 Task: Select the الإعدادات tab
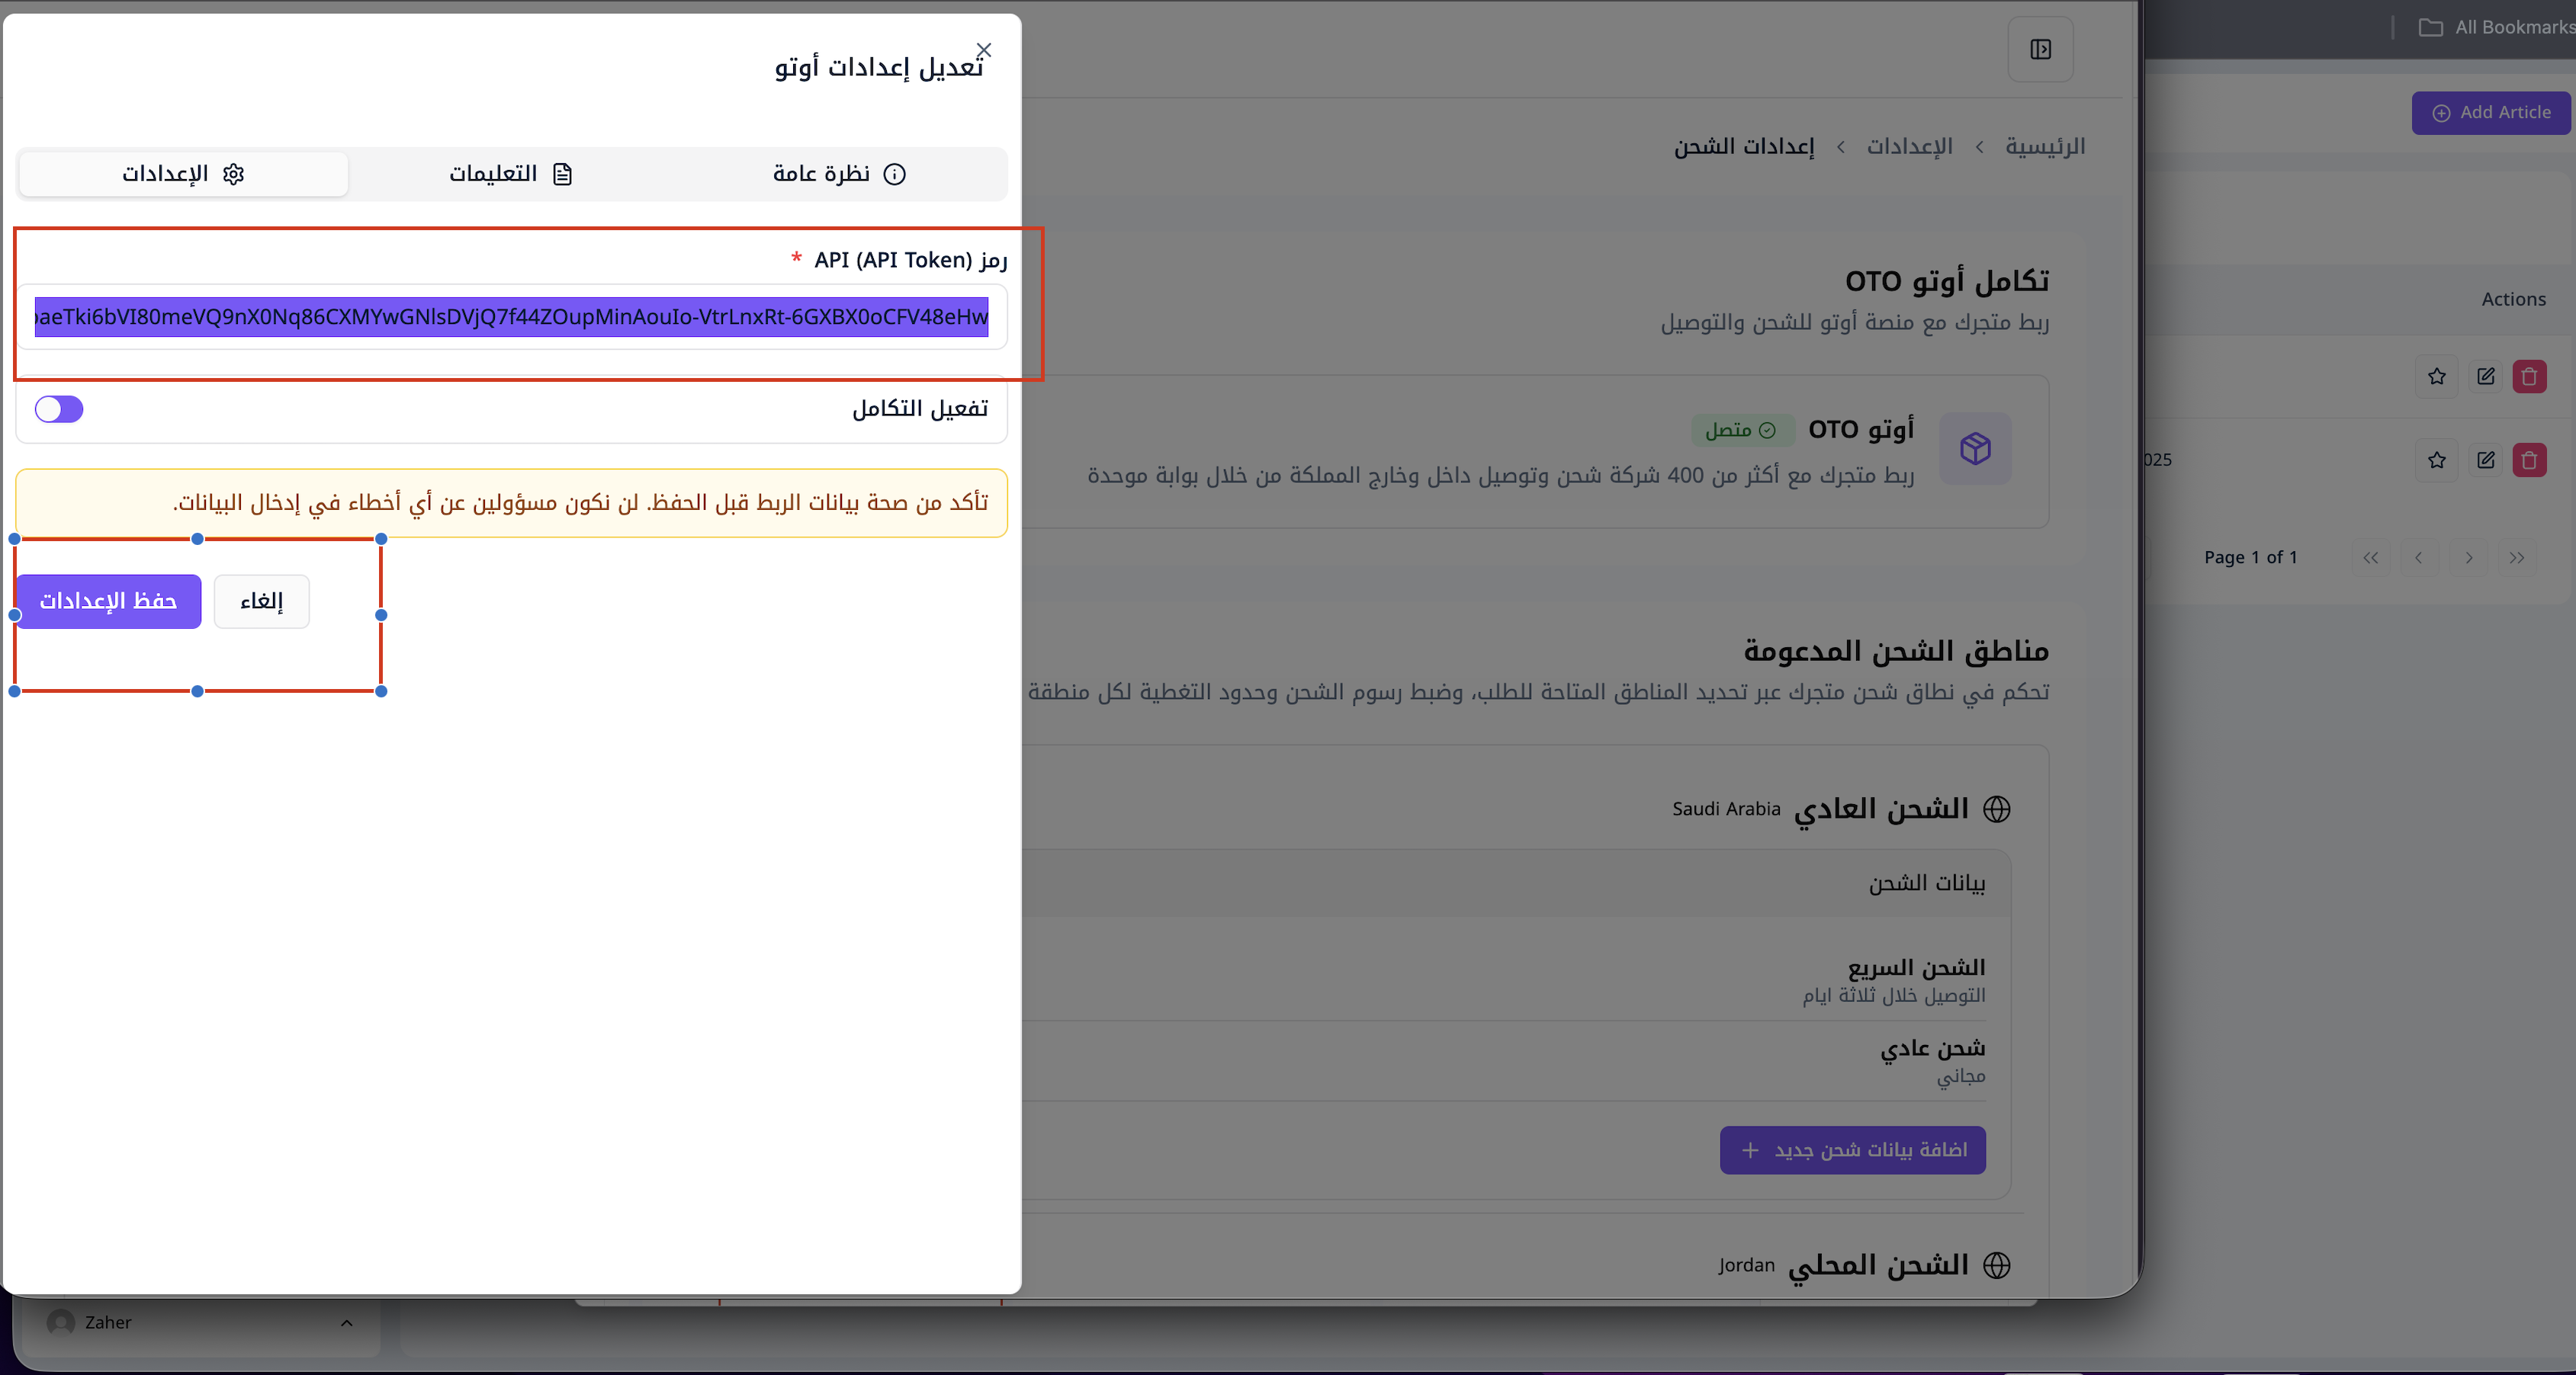[x=183, y=174]
